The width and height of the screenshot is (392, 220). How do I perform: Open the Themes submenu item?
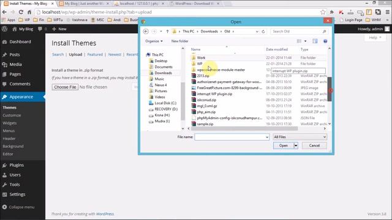pyautogui.click(x=10, y=108)
